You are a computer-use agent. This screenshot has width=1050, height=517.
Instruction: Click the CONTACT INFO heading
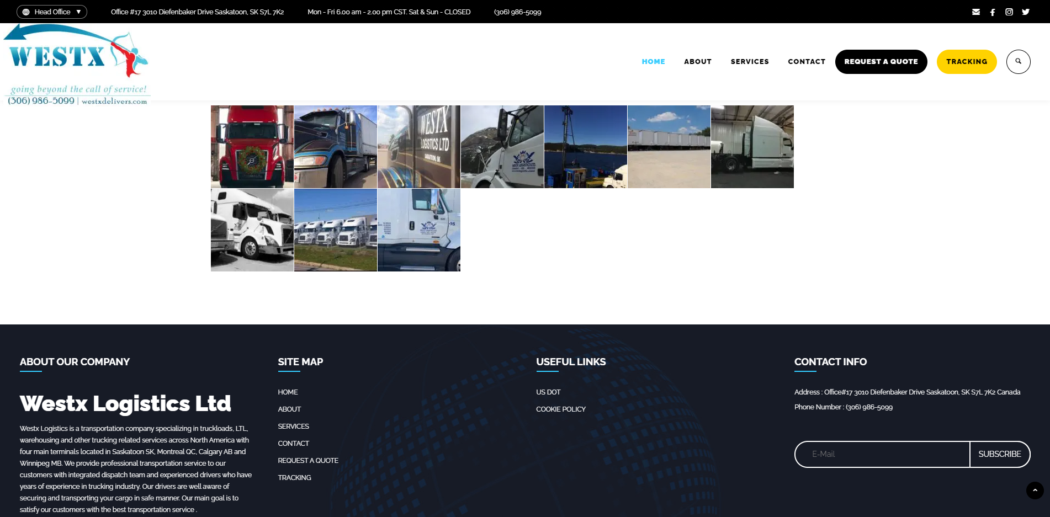(830, 362)
